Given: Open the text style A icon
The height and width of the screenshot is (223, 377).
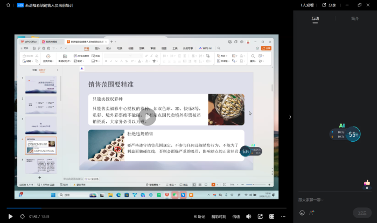Looking at the screenshot, I should click(311, 213).
